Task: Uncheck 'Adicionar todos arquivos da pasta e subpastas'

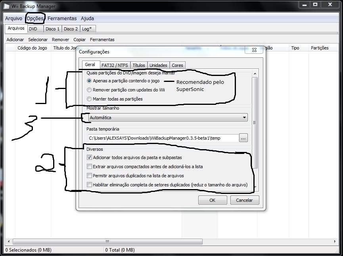Action: point(89,157)
